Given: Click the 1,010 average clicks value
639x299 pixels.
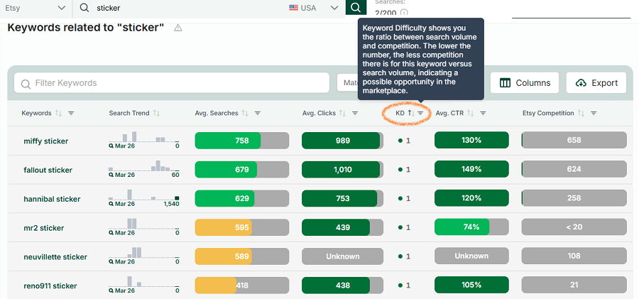Looking at the screenshot, I should click(x=343, y=169).
